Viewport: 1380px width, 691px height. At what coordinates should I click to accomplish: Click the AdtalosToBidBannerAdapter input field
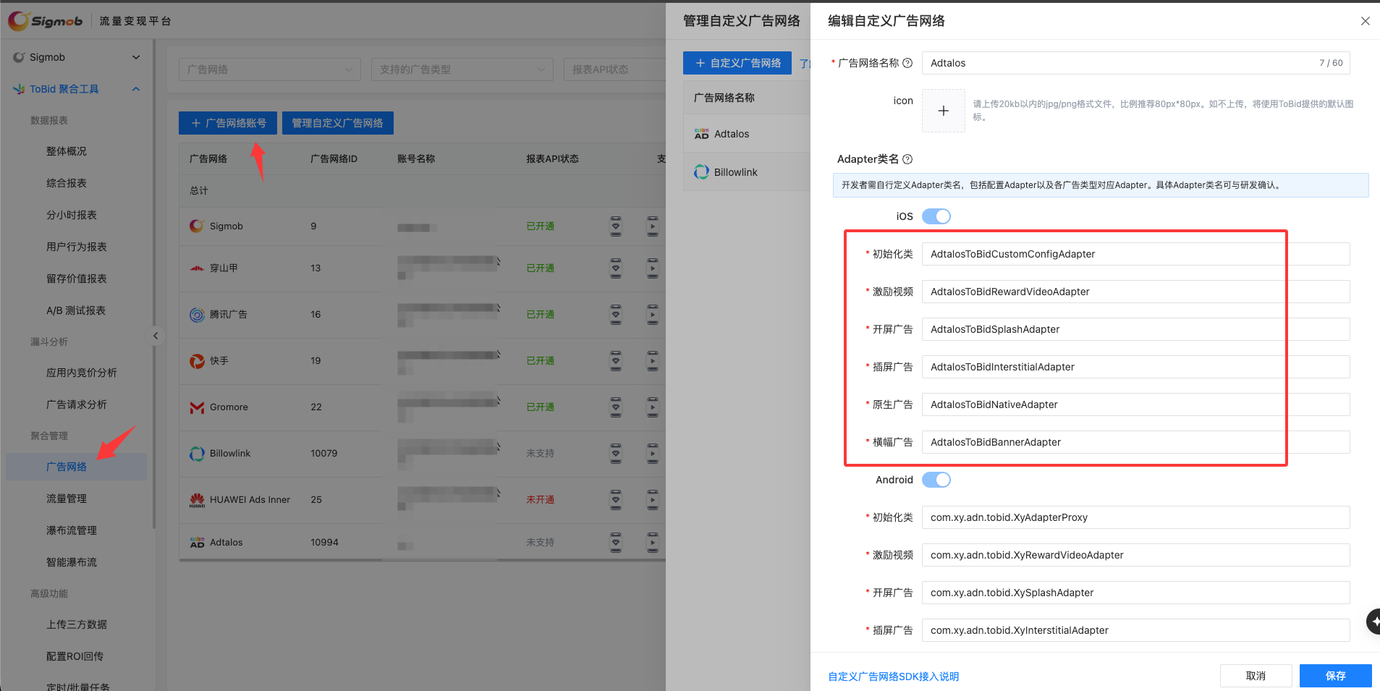pos(1136,442)
